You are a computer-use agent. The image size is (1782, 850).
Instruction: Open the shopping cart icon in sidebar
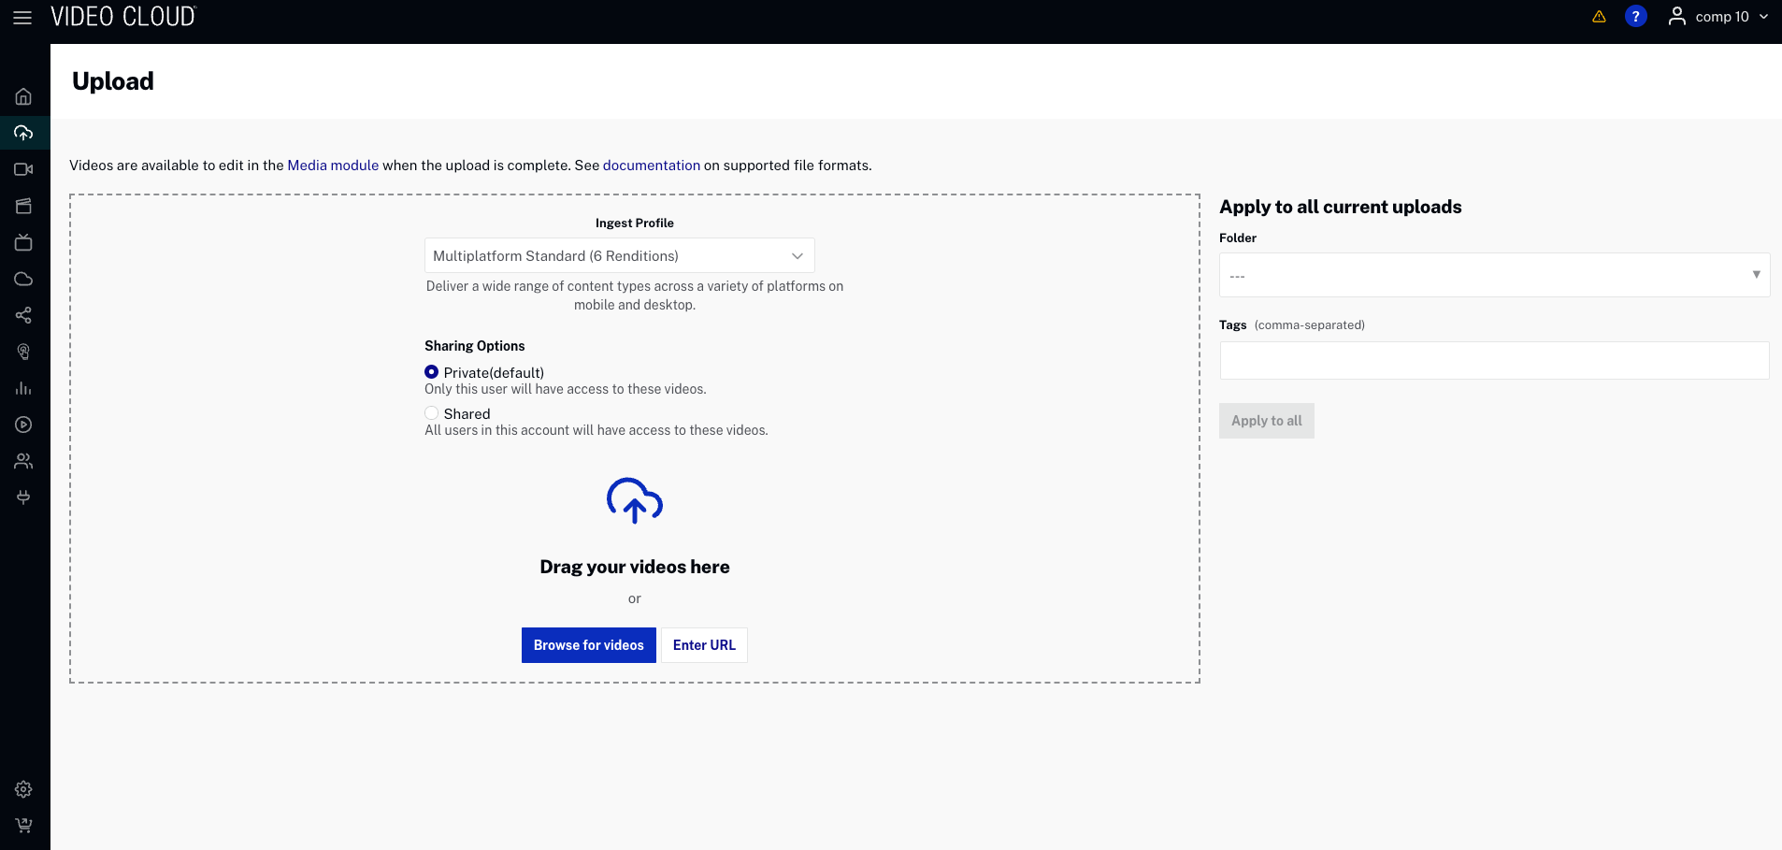point(23,826)
